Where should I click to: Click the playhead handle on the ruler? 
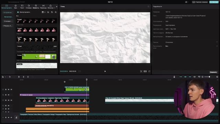(87, 80)
